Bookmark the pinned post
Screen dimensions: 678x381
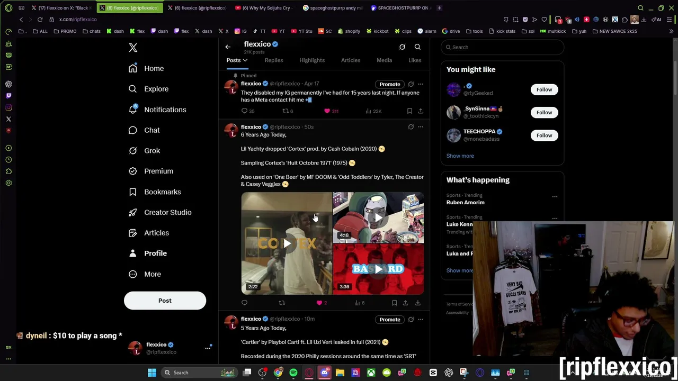tap(409, 111)
